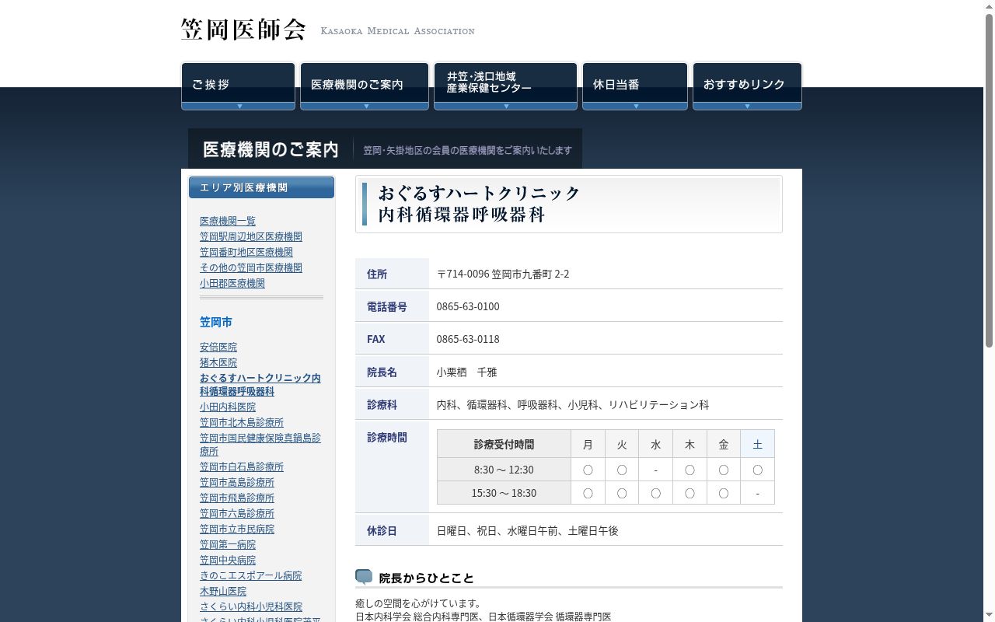This screenshot has height=622, width=995.
Task: Click the 15:30 〜 18:30 time row
Action: point(606,493)
